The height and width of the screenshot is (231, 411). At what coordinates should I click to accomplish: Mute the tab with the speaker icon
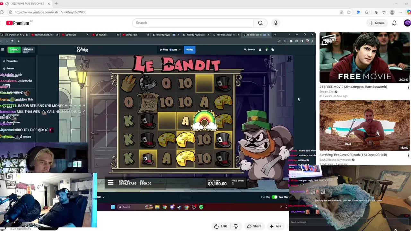(7, 4)
